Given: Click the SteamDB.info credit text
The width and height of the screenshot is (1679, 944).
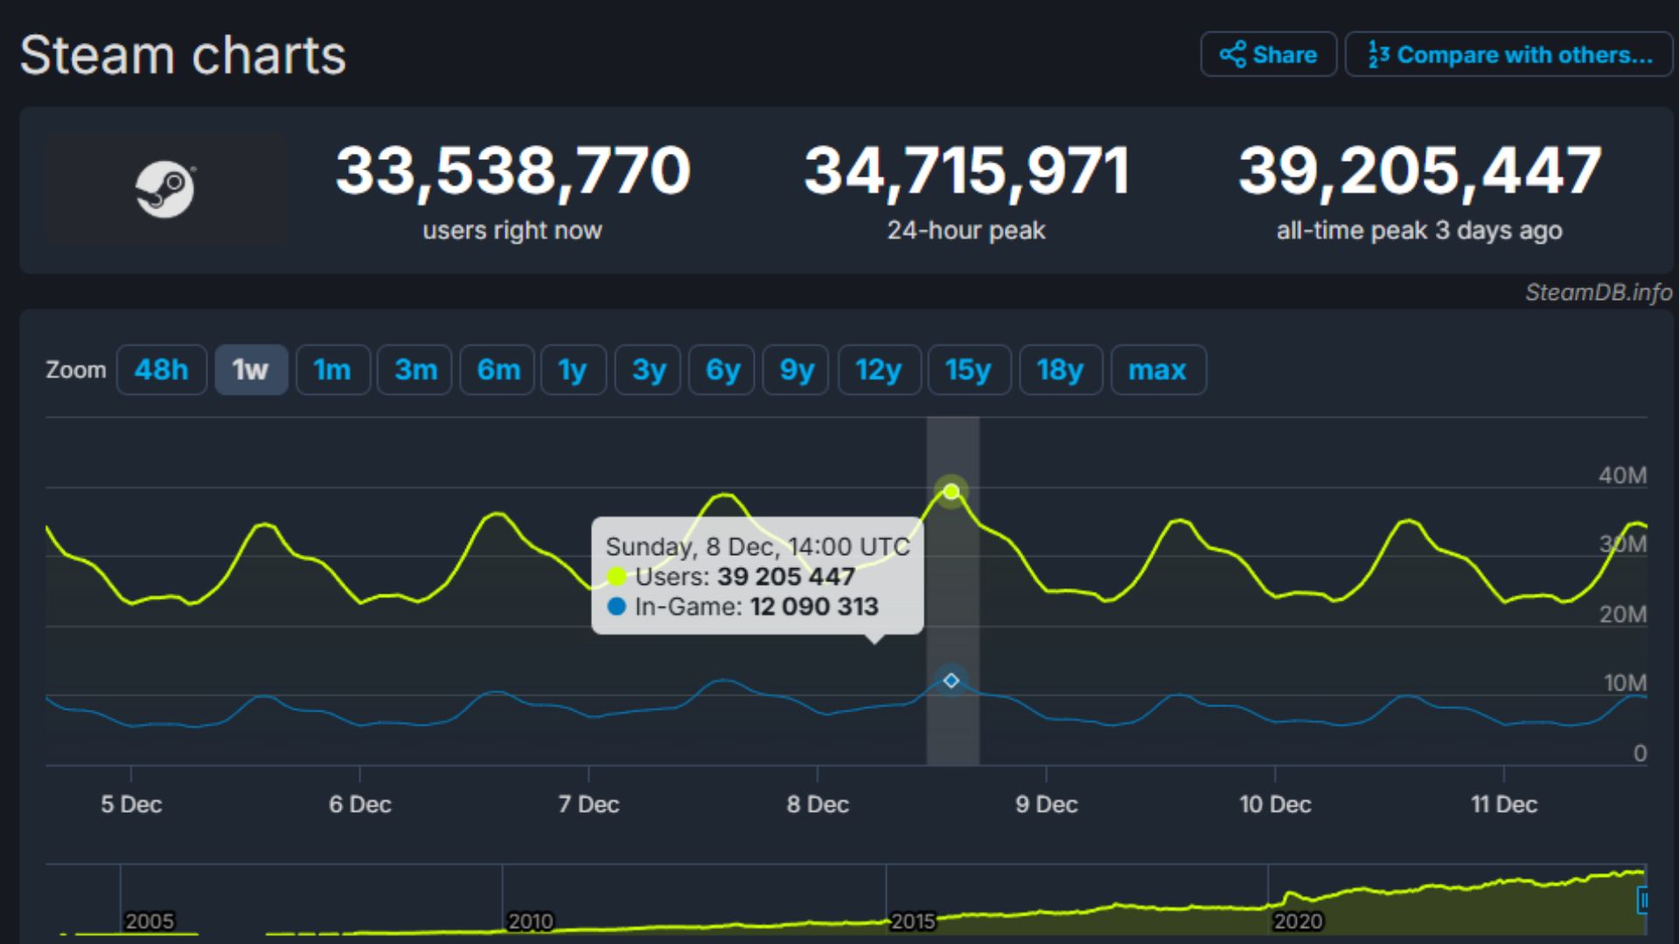Looking at the screenshot, I should tap(1599, 292).
